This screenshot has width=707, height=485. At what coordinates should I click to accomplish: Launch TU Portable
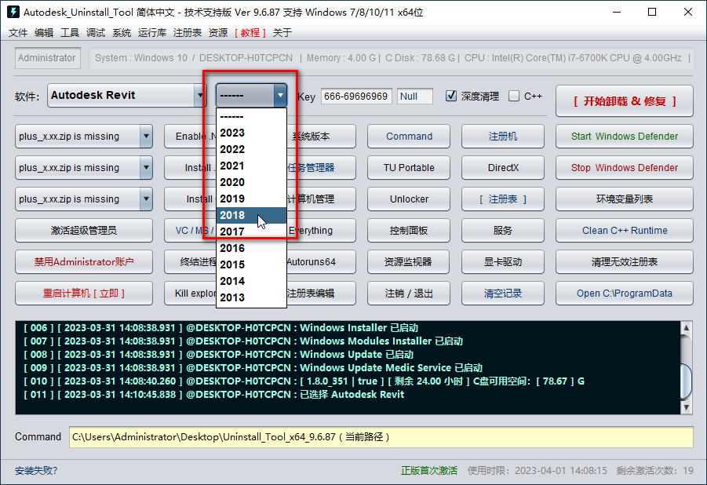[409, 167]
